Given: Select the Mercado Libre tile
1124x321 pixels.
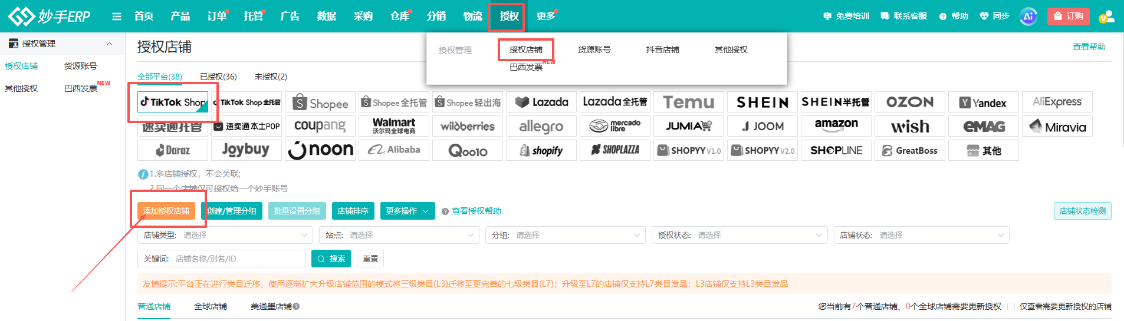Looking at the screenshot, I should (615, 126).
